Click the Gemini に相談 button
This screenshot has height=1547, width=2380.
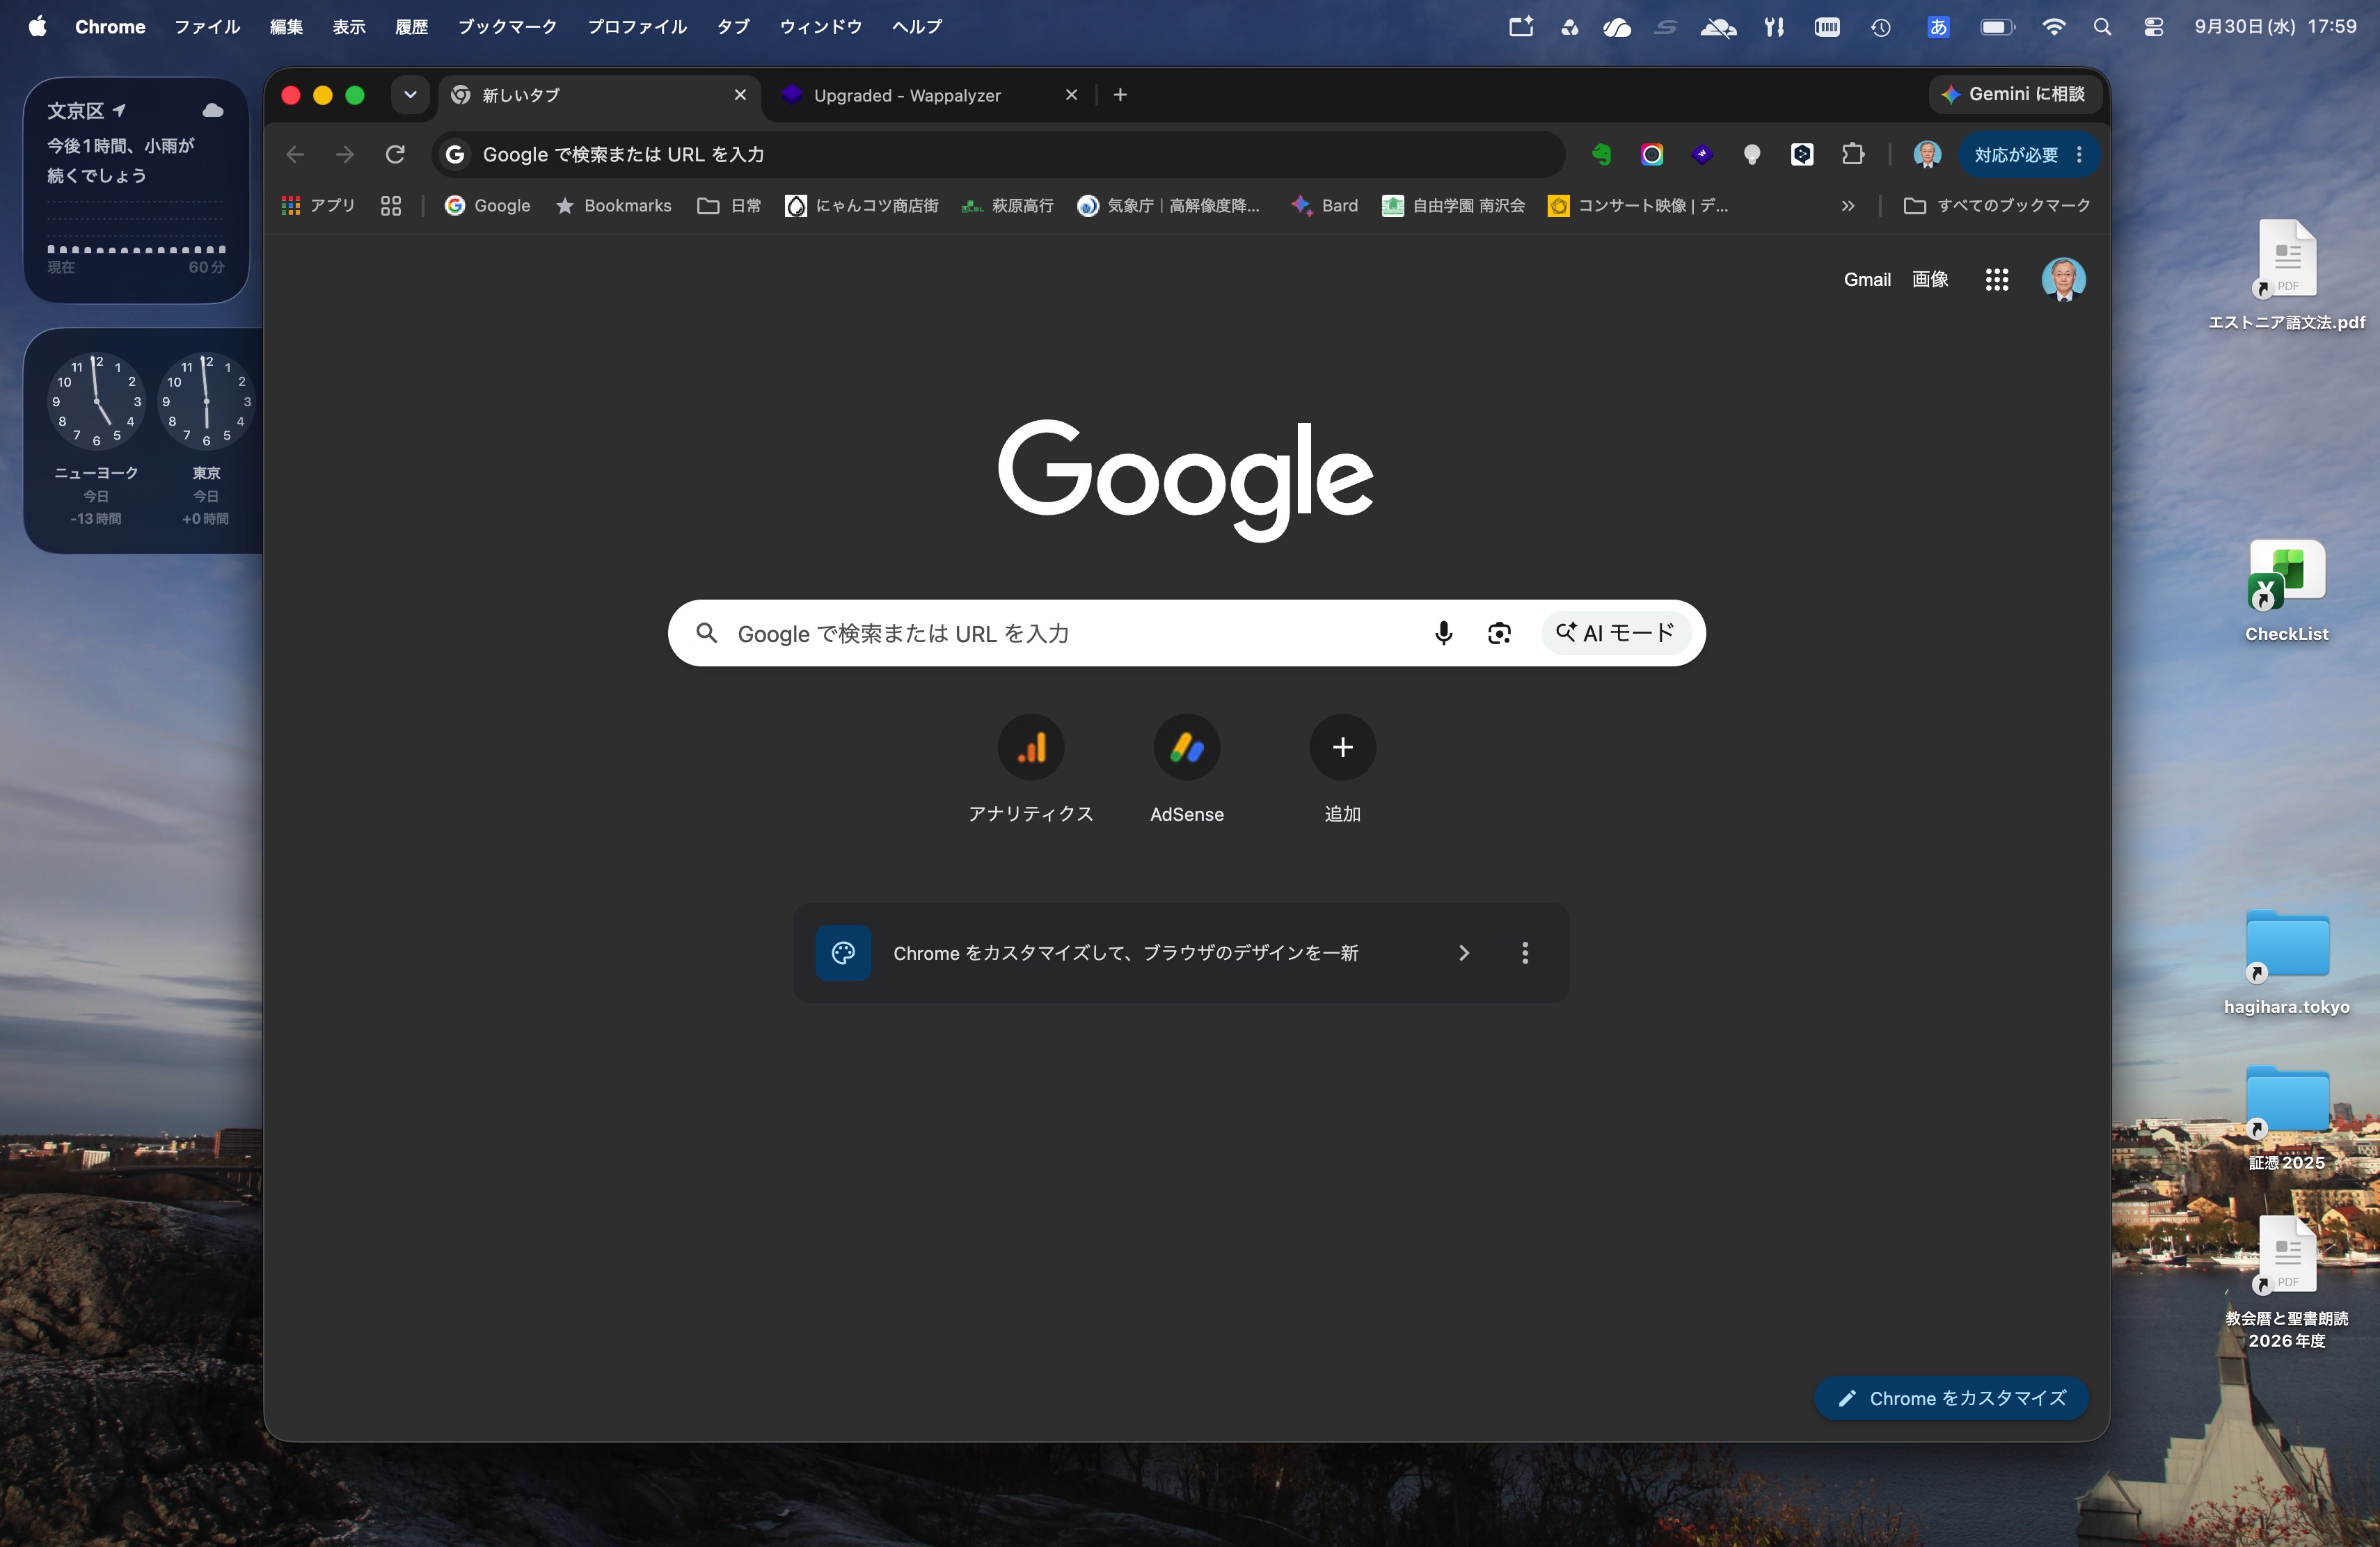(x=2014, y=95)
